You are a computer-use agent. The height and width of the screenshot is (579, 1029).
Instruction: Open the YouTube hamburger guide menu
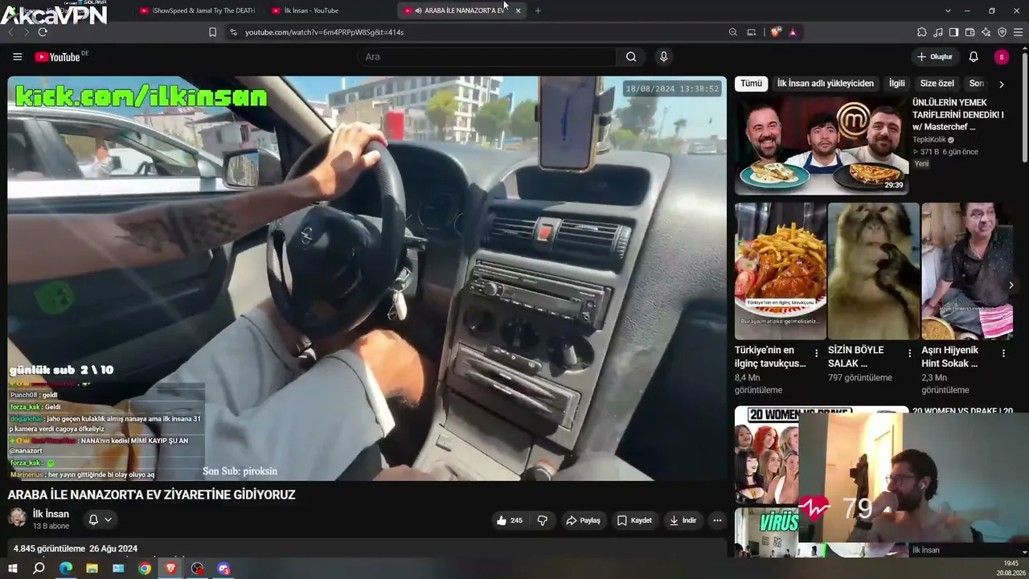pos(17,57)
